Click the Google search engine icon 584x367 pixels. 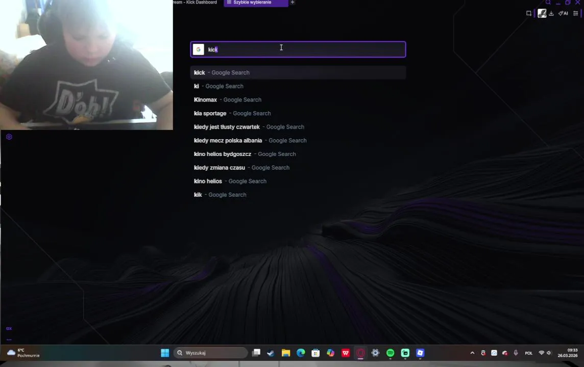click(x=198, y=49)
